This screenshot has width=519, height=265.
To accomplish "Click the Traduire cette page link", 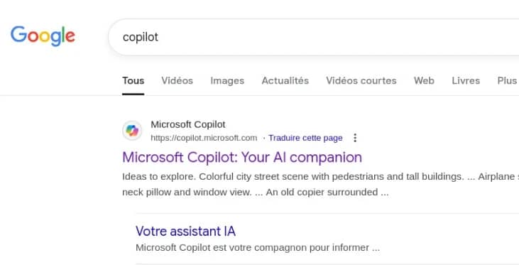I will click(x=305, y=138).
